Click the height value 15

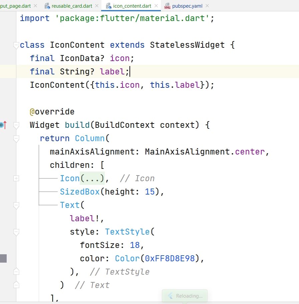click(150, 192)
